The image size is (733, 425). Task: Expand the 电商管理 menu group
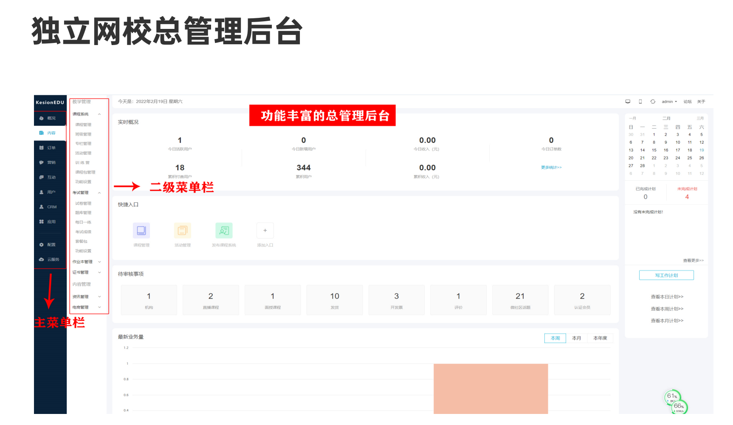99,307
